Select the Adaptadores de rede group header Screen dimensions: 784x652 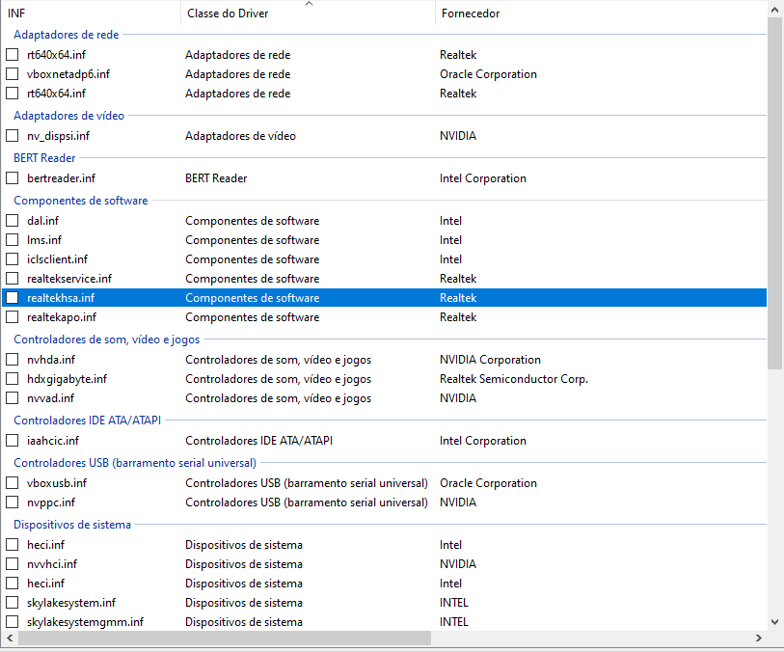pos(66,35)
